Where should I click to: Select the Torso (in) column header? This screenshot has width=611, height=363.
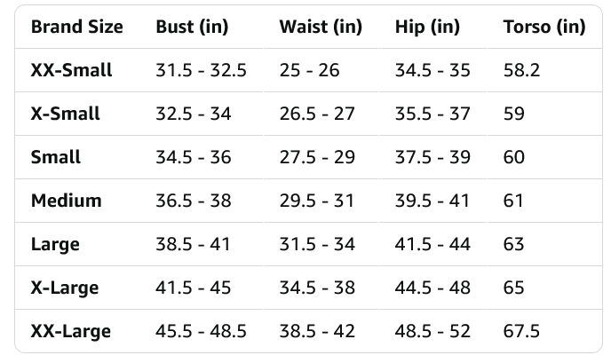544,27
